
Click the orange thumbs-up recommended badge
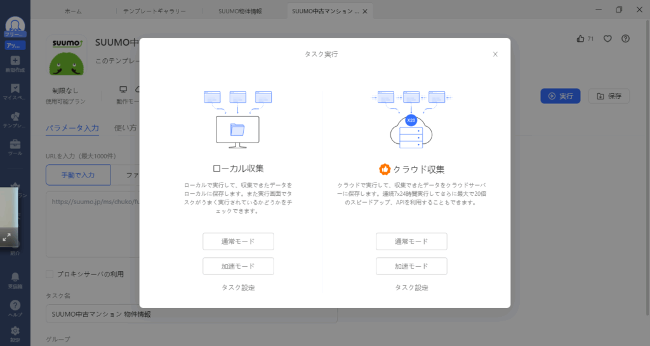point(385,169)
